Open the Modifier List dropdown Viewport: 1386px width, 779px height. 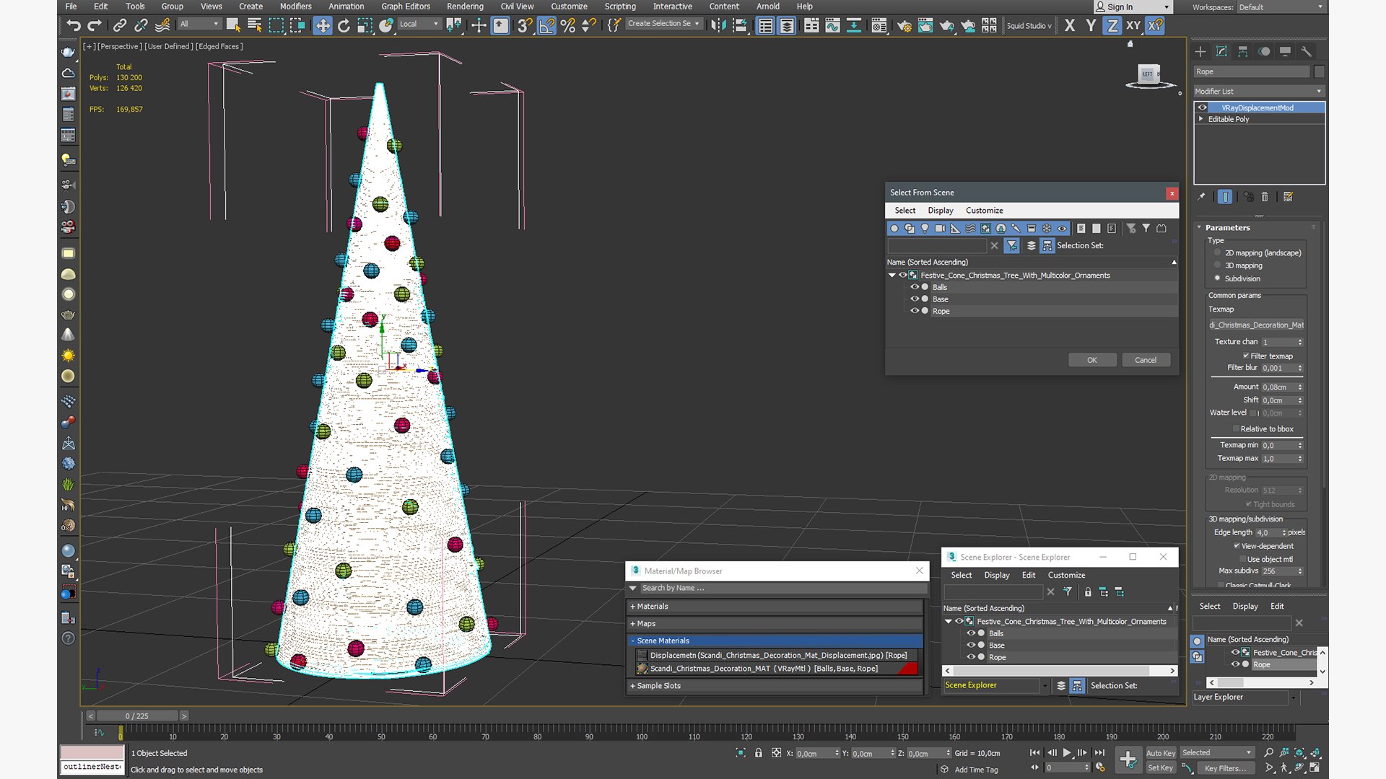(x=1258, y=91)
